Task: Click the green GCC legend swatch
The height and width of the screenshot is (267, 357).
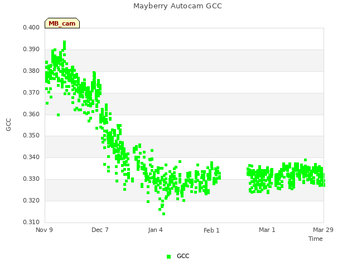Action: pyautogui.click(x=168, y=256)
